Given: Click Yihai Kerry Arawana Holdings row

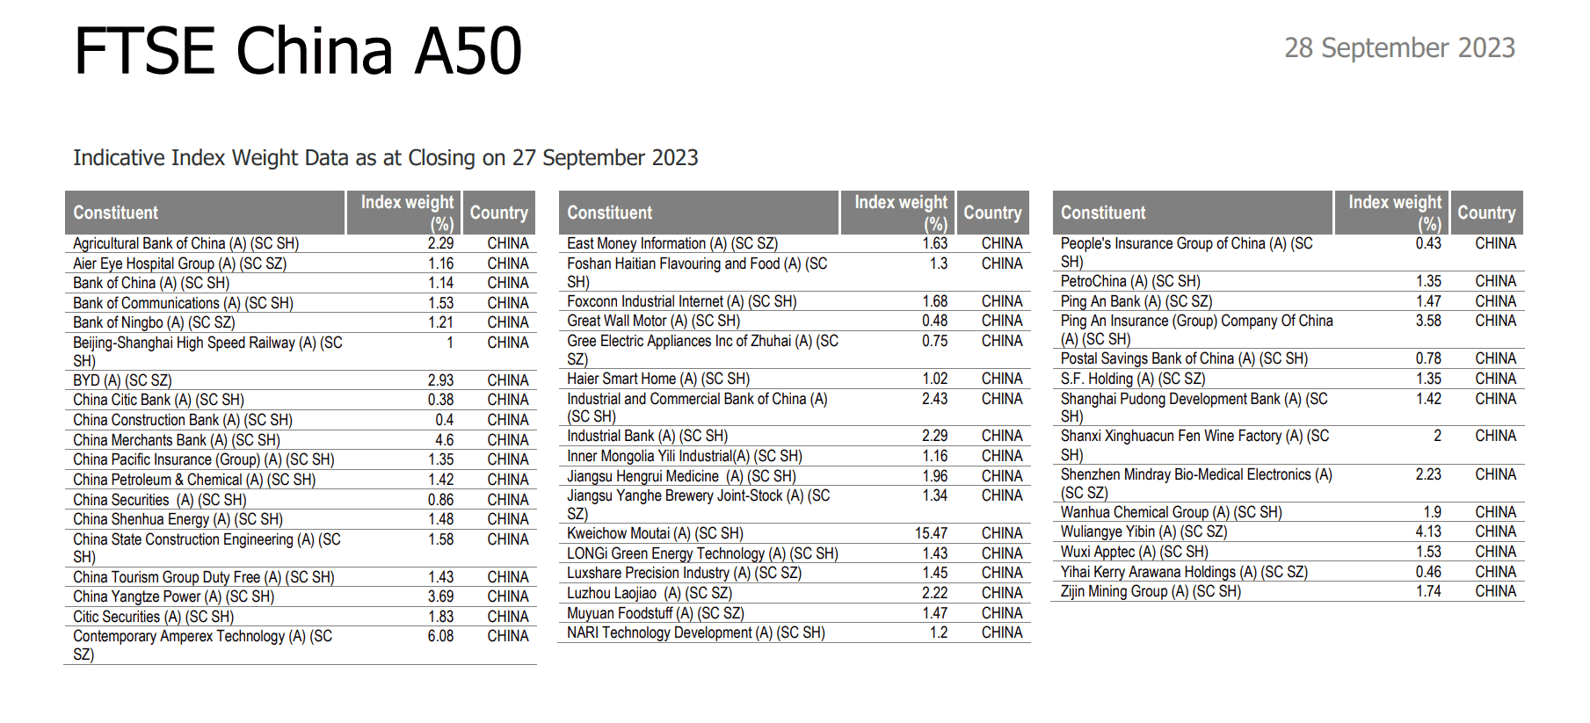Looking at the screenshot, I should [x=1289, y=572].
